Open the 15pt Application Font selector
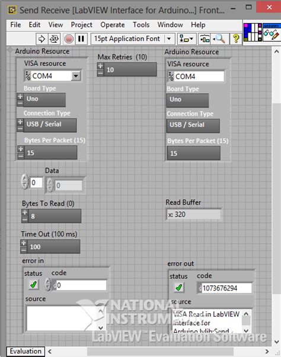This screenshot has height=357, width=281. coord(133,39)
